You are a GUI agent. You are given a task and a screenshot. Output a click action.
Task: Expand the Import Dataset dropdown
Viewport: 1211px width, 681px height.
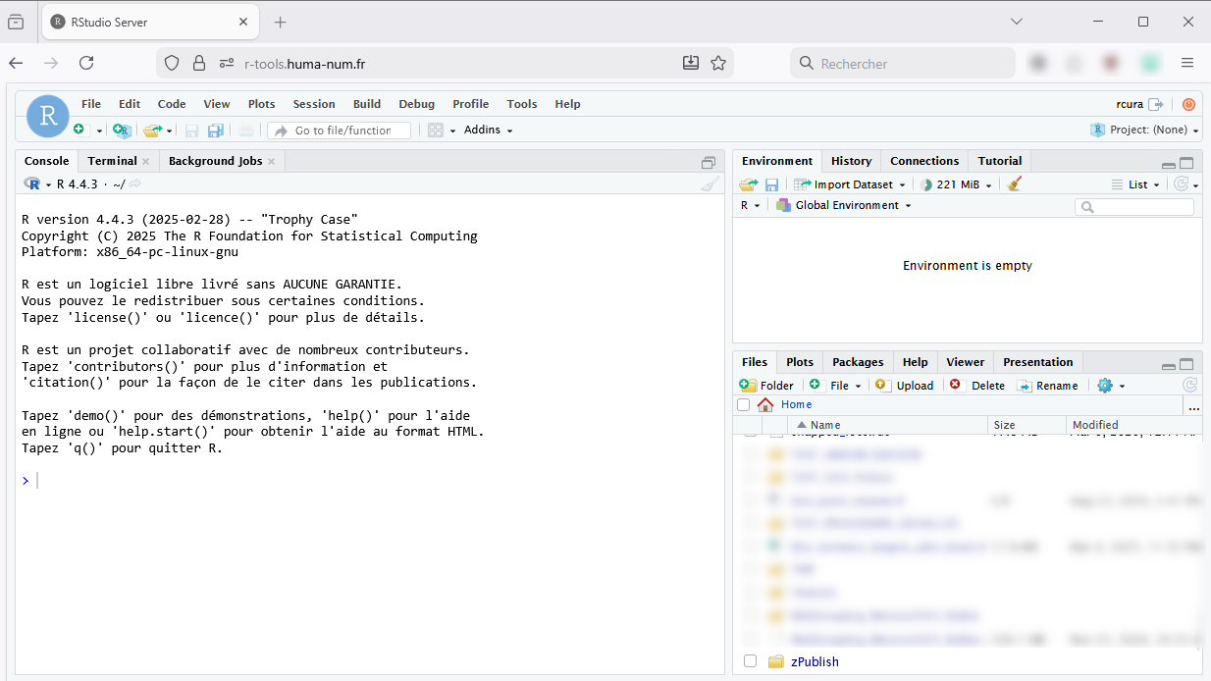click(851, 184)
